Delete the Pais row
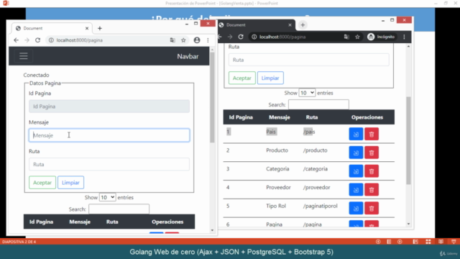The width and height of the screenshot is (460, 259). point(372,135)
